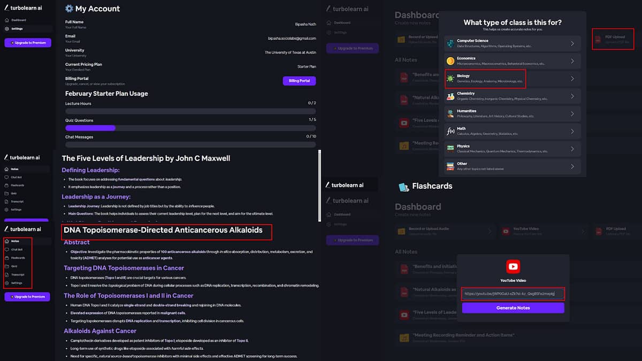The height and width of the screenshot is (361, 642).
Task: Click Upgrade to Premium beside YouTube Video dialog
Action: pos(352,240)
